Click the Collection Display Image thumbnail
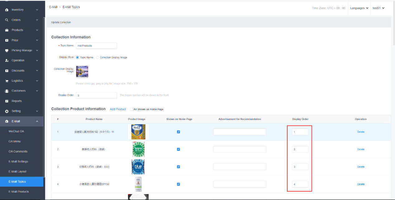Screen dimensions: 395x200 (82, 71)
